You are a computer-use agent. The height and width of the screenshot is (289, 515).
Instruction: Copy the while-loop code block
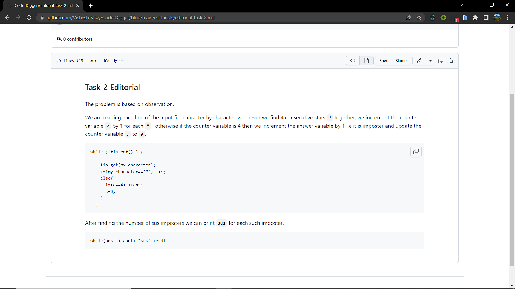(x=416, y=152)
